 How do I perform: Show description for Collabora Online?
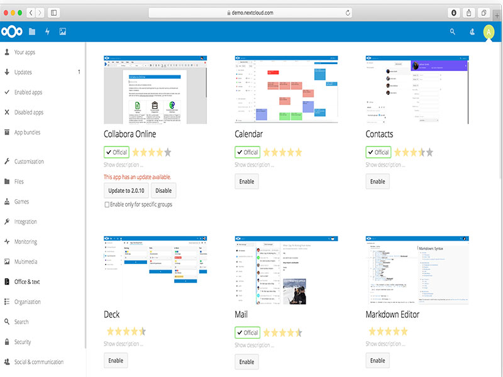tap(123, 165)
